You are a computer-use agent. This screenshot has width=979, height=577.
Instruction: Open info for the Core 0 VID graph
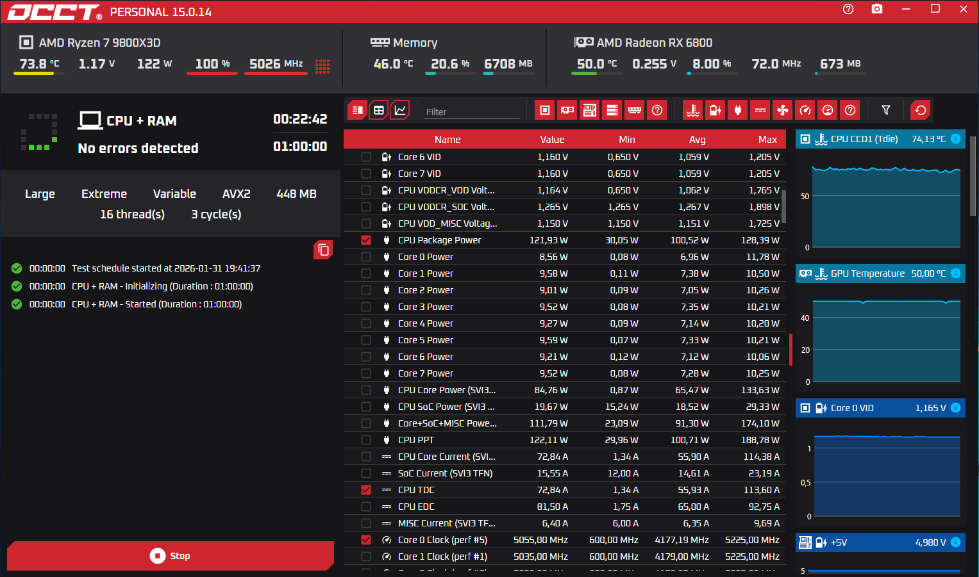click(x=955, y=408)
